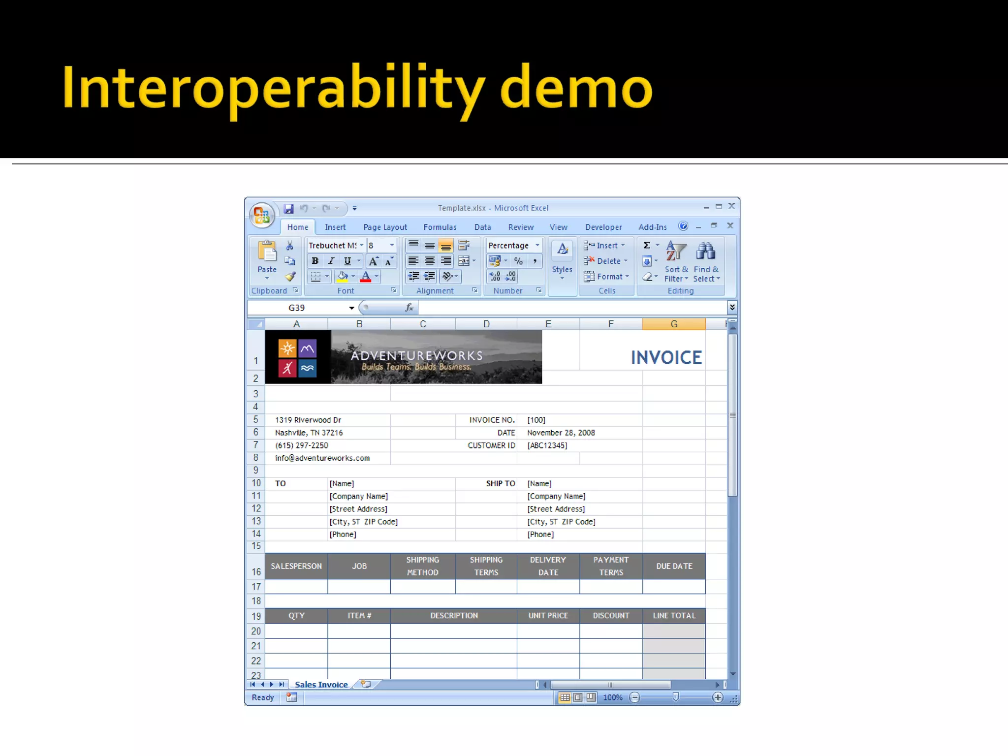
Task: Click the Save icon in quick access toolbar
Action: pyautogui.click(x=289, y=209)
